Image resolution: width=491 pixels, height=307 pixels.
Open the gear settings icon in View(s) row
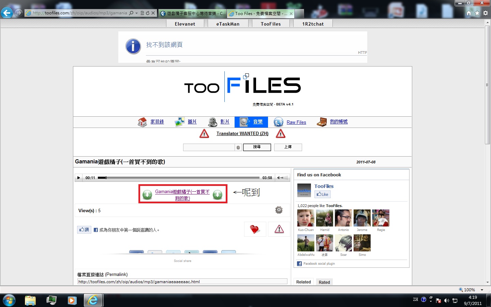(x=279, y=210)
